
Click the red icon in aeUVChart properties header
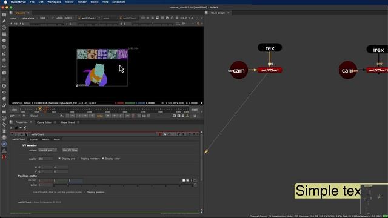[x=160, y=134]
